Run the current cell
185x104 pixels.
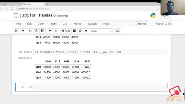click(66, 31)
